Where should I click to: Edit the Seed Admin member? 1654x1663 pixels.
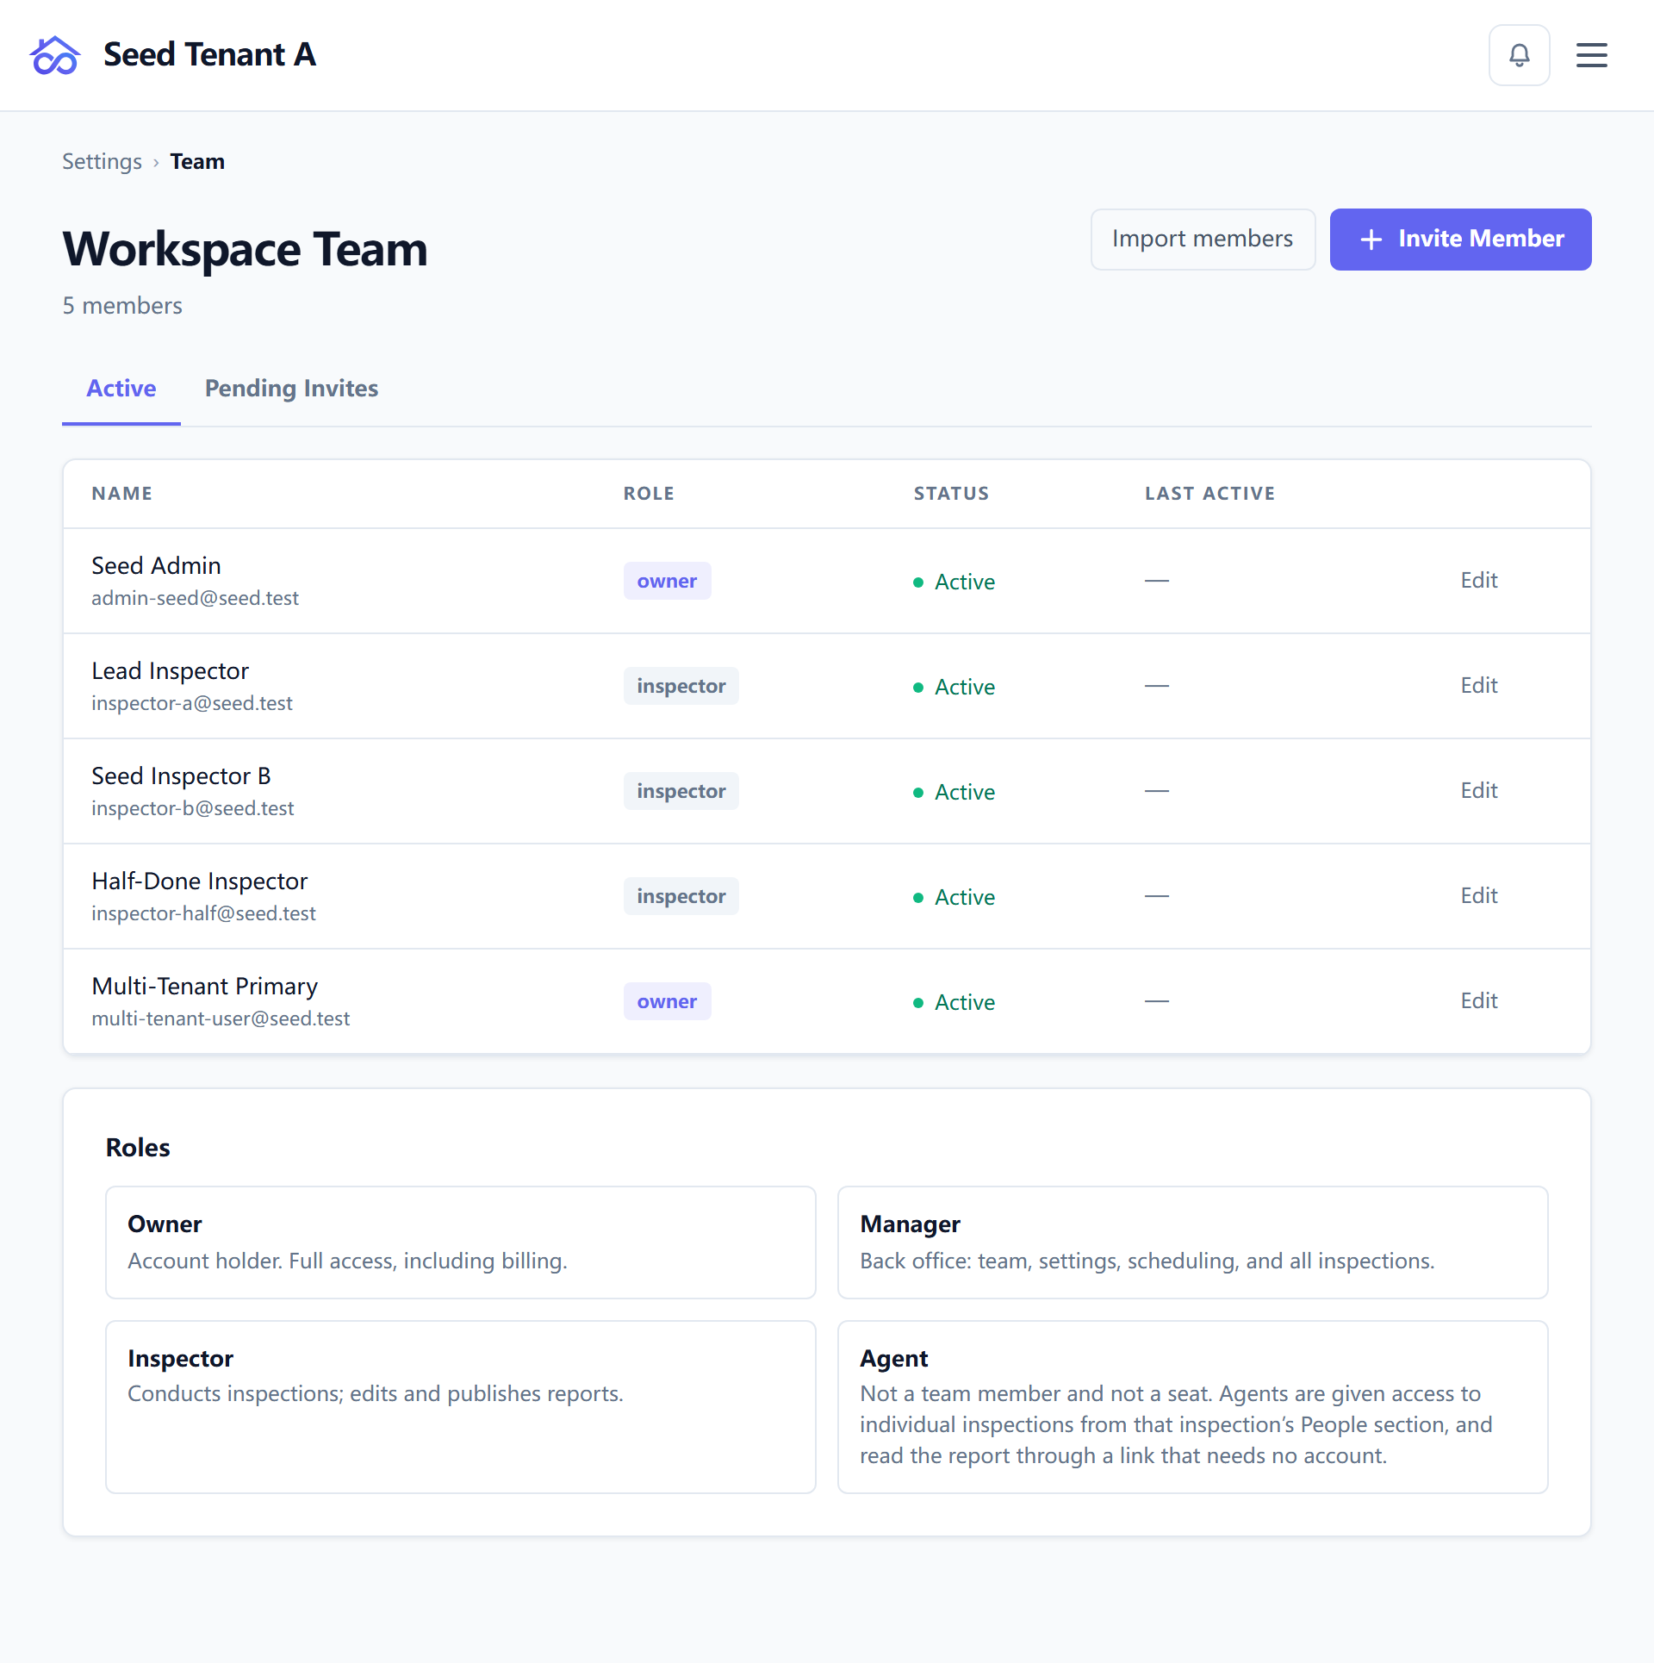point(1478,580)
